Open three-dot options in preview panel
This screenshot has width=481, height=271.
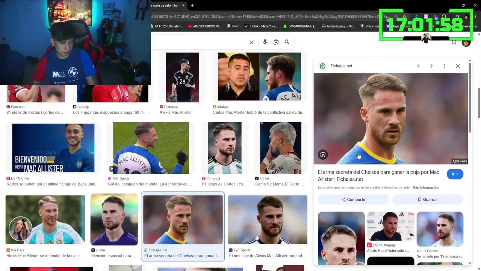pos(445,66)
